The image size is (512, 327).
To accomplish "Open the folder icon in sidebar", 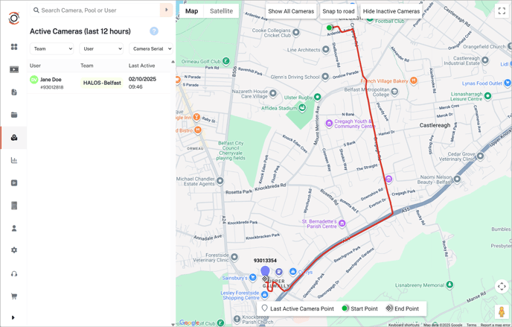I will click(14, 115).
